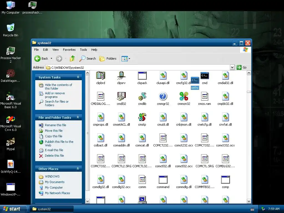Collapse the Other Places panel
Image resolution: width=284 pixels, height=213 pixels.
pos(78,169)
